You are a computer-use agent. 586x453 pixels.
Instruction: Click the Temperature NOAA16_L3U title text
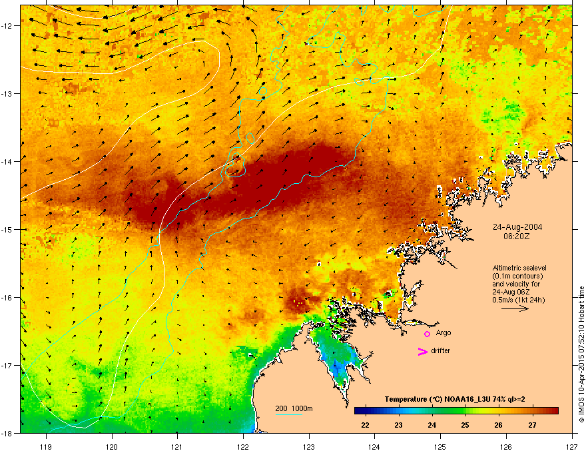pos(455,399)
